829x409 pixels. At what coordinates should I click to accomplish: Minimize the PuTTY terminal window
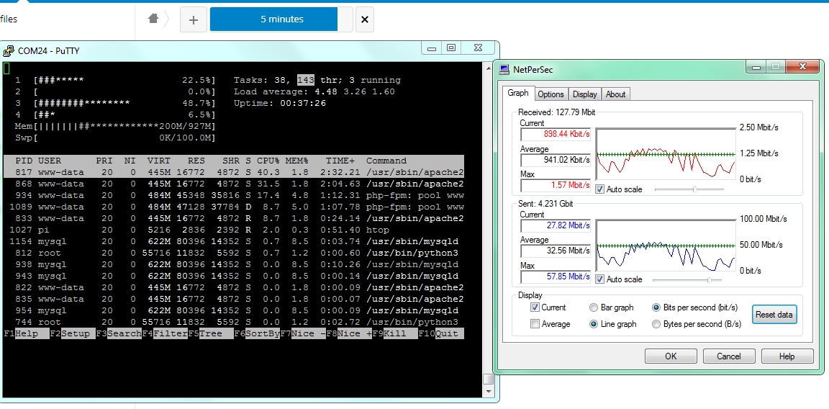coord(432,48)
